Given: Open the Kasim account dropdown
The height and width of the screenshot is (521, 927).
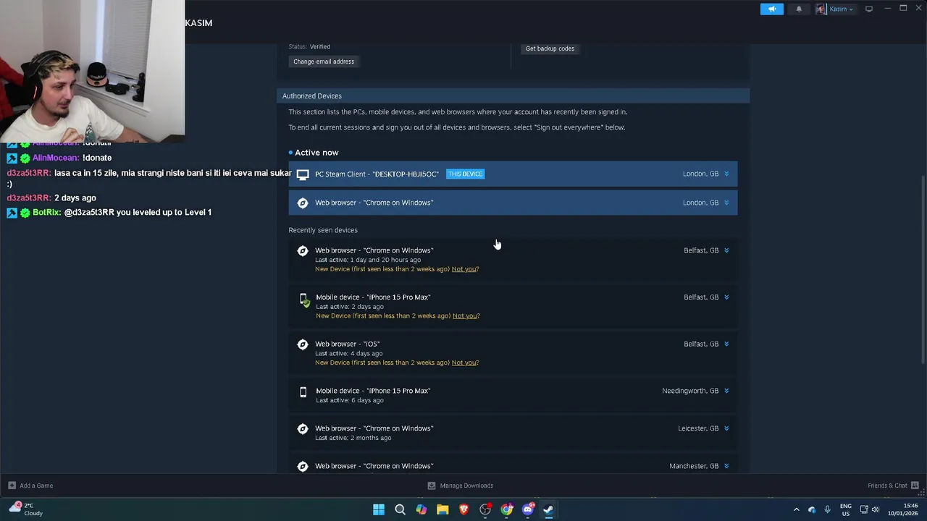Looking at the screenshot, I should point(835,9).
